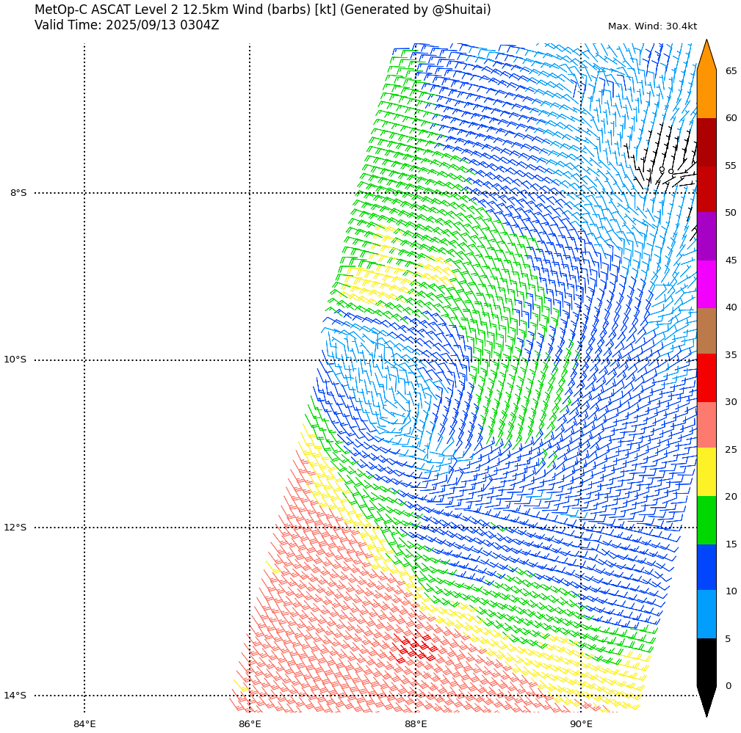Click the 14°S latitude label

(15, 696)
